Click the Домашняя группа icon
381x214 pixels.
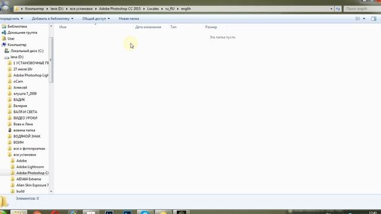(x=4, y=32)
